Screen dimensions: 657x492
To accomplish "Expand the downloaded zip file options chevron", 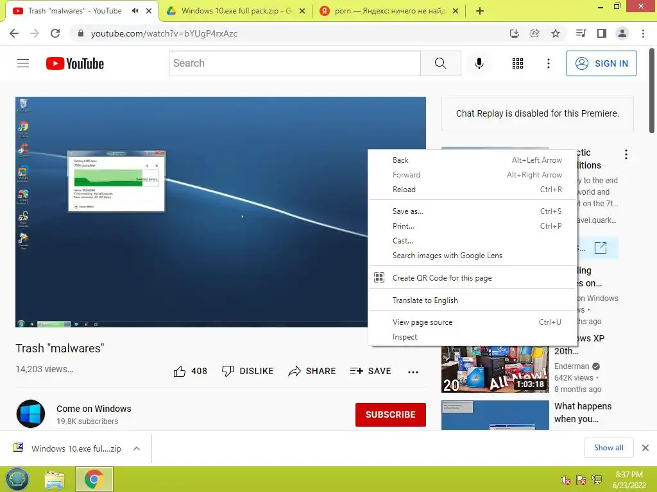I will pyautogui.click(x=137, y=448).
